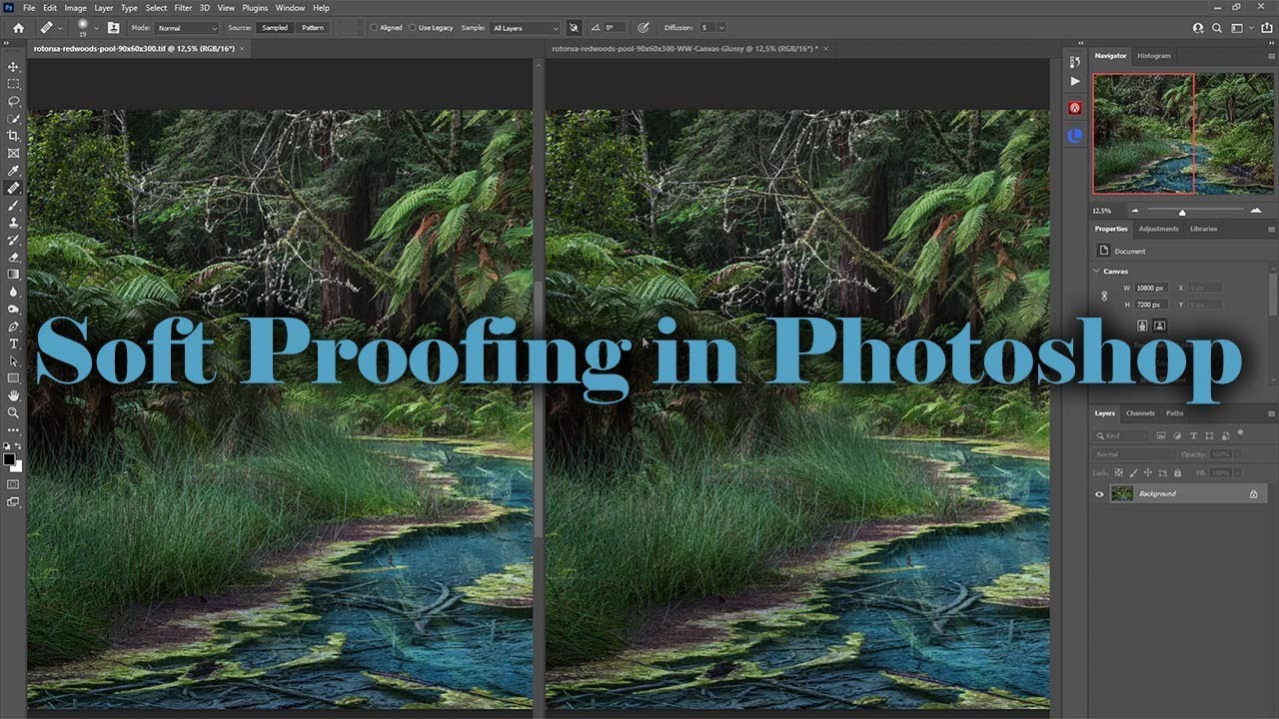Select the Brush tool

pos(13,205)
